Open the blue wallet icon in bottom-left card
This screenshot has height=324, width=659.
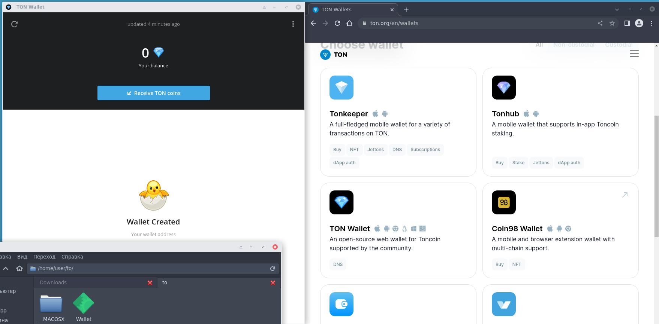click(341, 304)
